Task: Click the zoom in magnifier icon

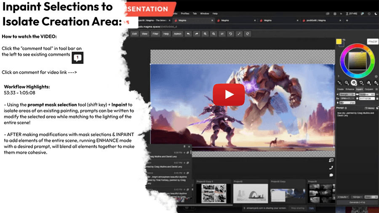Action: coord(205,34)
